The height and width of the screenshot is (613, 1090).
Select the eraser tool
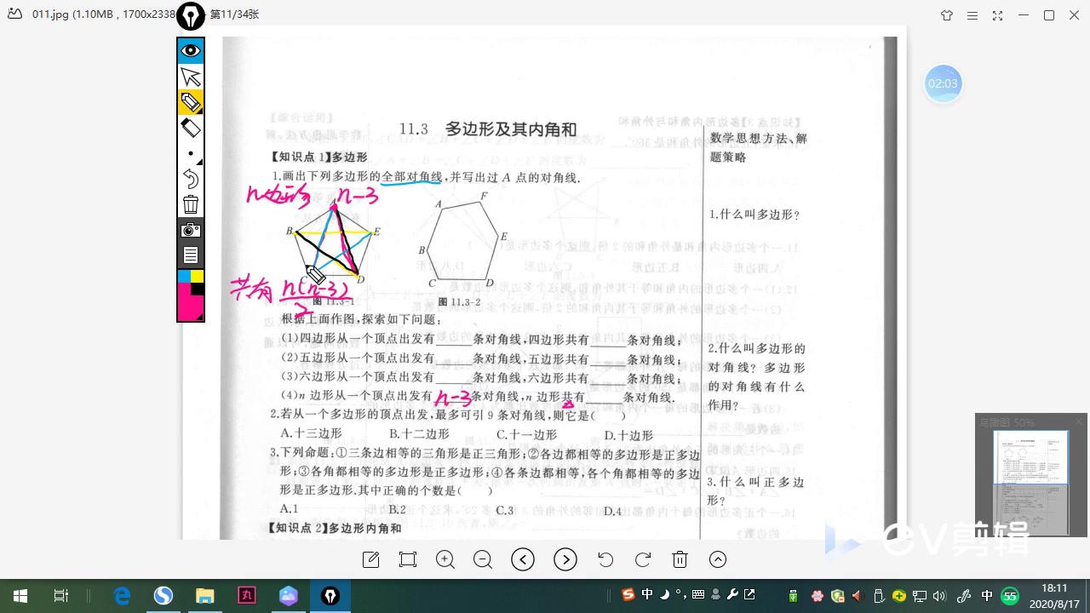pos(190,129)
